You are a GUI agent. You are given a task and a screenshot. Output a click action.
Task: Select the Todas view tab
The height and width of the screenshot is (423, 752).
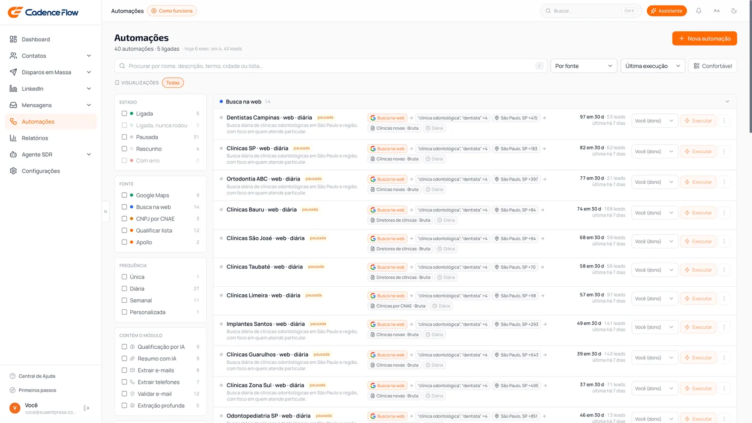click(172, 83)
